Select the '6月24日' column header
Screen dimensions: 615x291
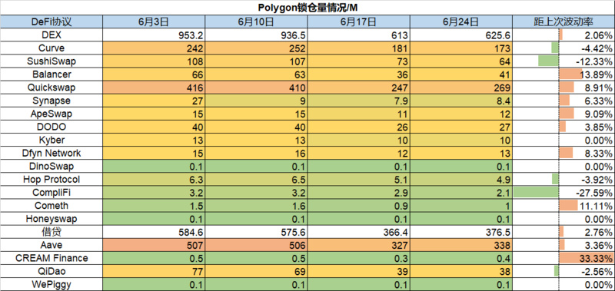[461, 22]
